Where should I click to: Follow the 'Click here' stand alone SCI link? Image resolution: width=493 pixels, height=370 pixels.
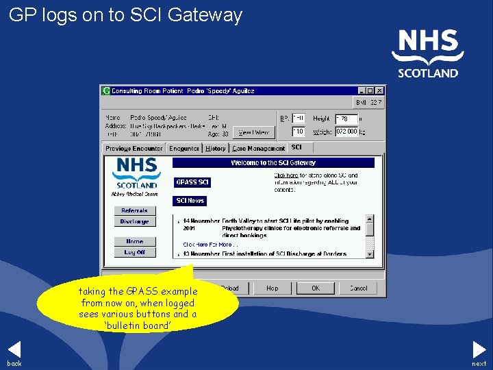pos(286,175)
